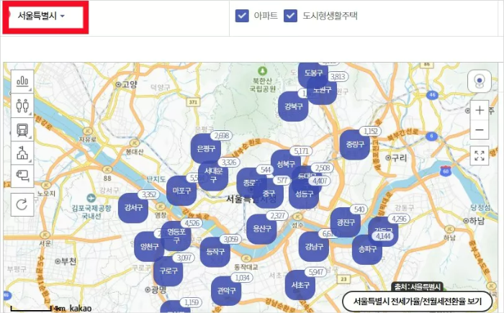Select the 강서구 district marker

tap(133, 208)
